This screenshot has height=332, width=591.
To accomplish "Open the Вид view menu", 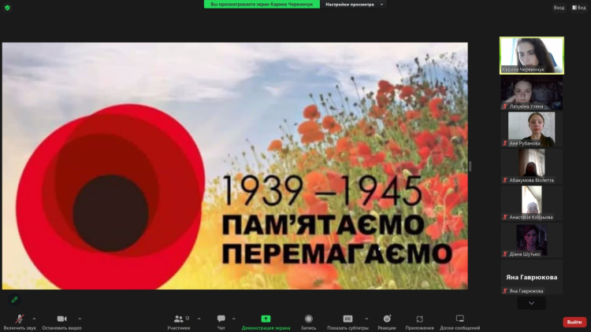I will pyautogui.click(x=578, y=7).
